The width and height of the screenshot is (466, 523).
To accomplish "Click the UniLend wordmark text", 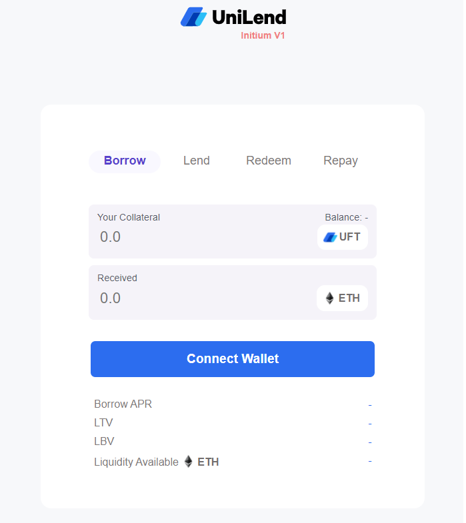I will [x=249, y=17].
